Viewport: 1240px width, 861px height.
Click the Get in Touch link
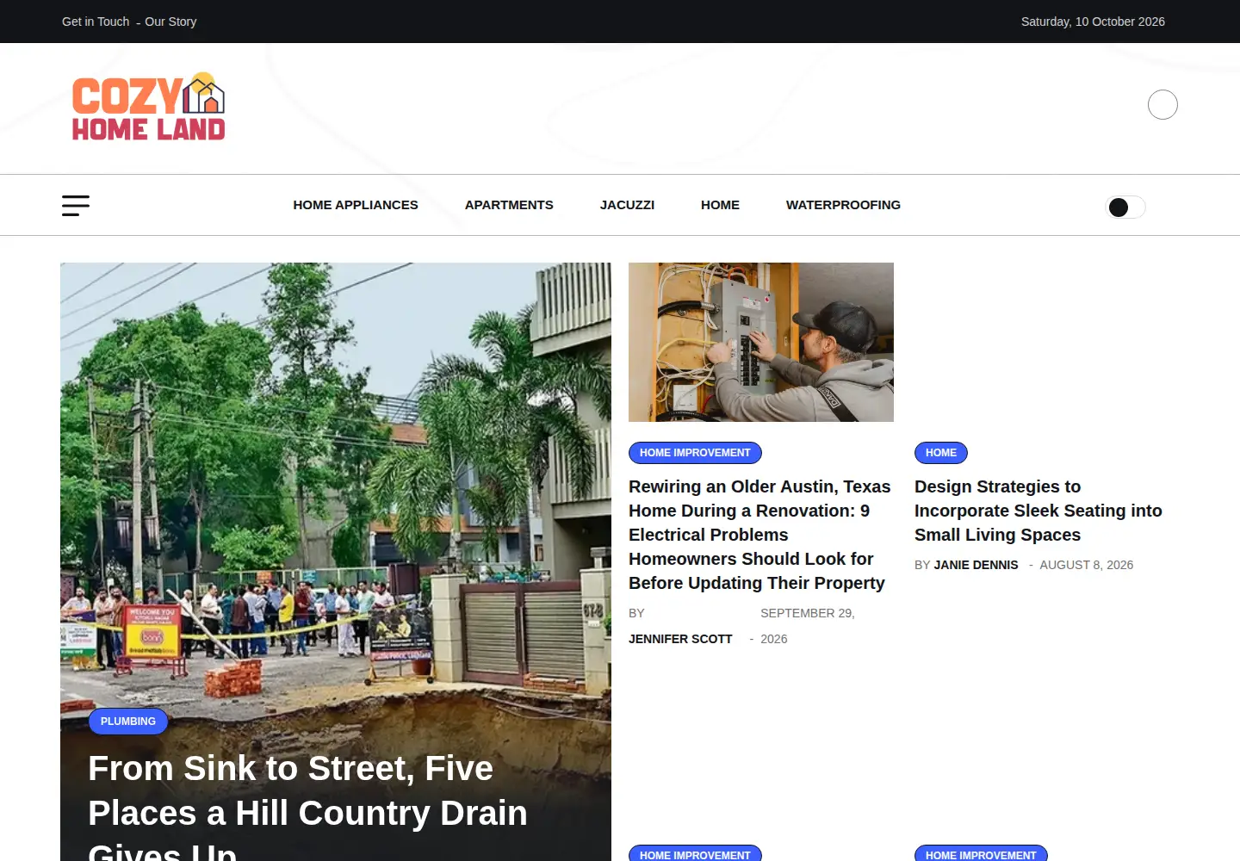click(96, 22)
